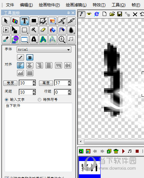Select the music note tool
Image resolution: width=144 pixels, height=178 pixels.
[71, 40]
